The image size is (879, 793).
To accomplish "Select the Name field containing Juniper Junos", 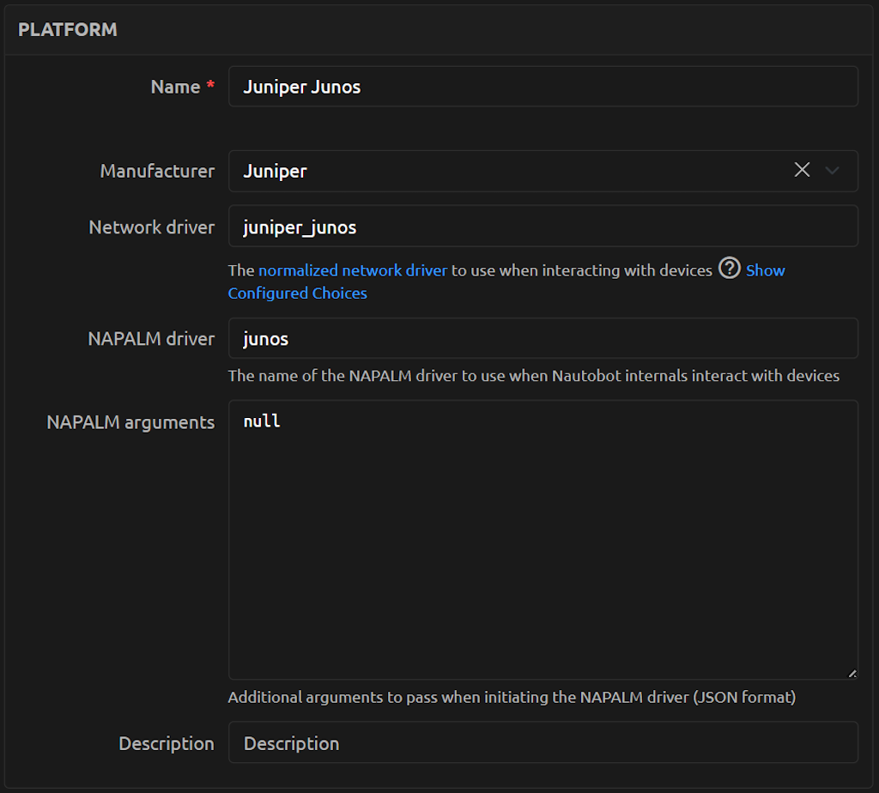I will click(543, 86).
